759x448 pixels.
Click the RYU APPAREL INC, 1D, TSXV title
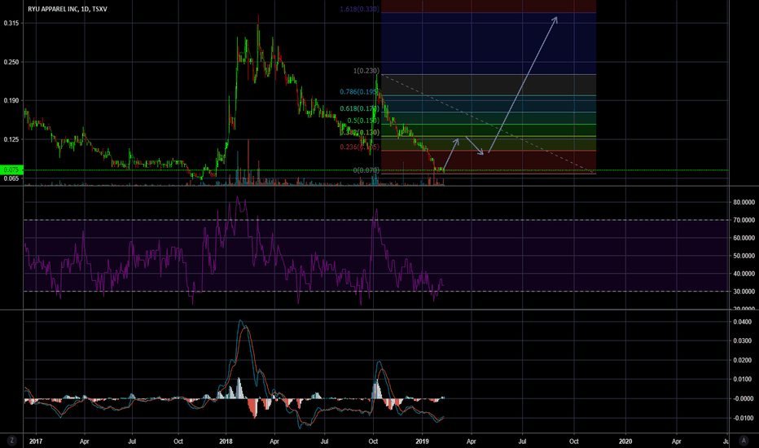click(68, 9)
